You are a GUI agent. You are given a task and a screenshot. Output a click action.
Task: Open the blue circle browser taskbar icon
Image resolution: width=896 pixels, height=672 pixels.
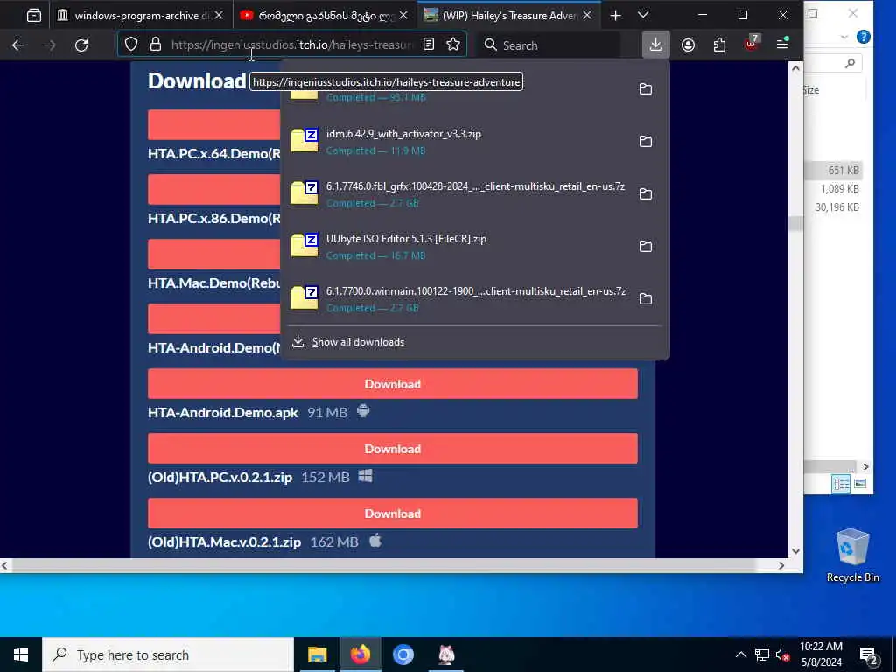402,654
